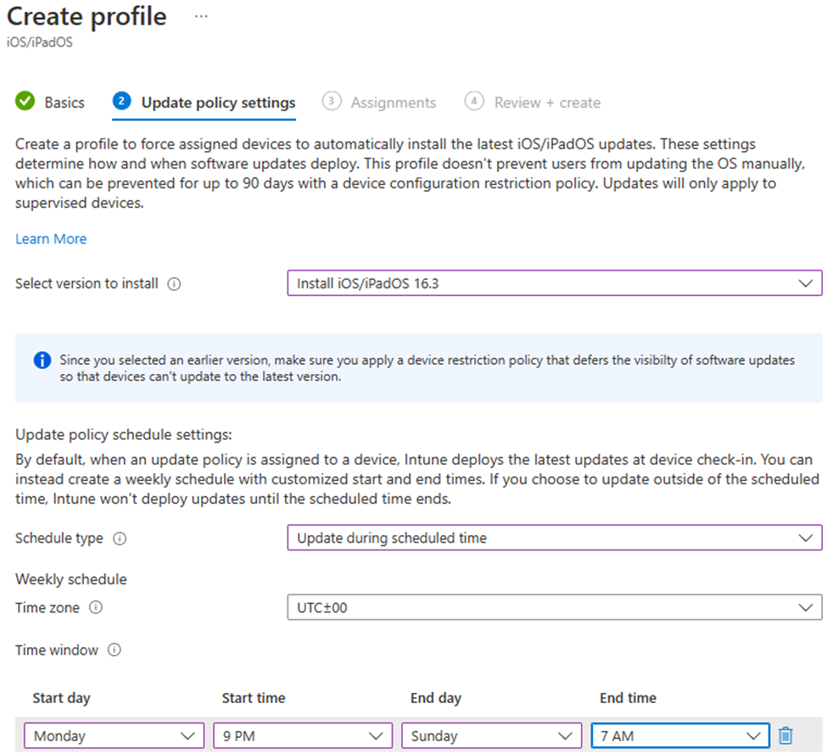Expand the Schedule type dropdown

(554, 538)
